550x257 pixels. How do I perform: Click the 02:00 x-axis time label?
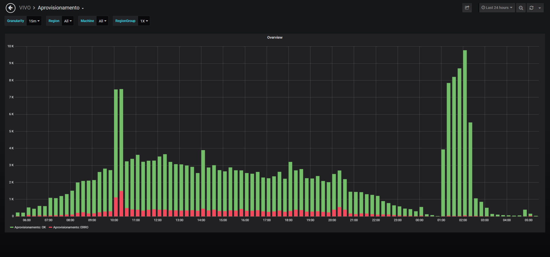pos(463,220)
